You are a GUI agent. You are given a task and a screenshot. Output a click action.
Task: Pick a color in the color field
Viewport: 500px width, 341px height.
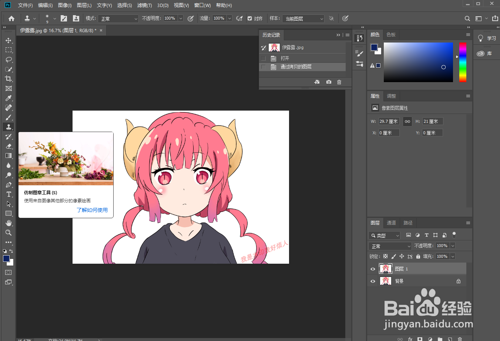[418, 62]
